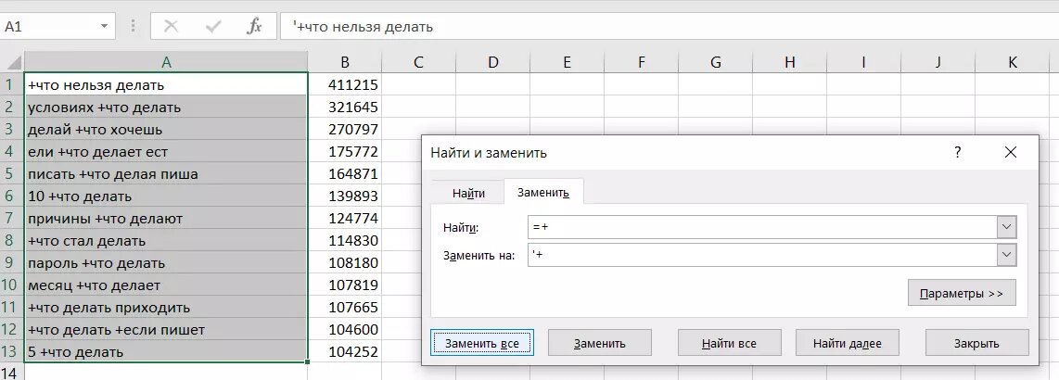This screenshot has width=1059, height=380.
Task: Select column B header
Action: coord(345,63)
